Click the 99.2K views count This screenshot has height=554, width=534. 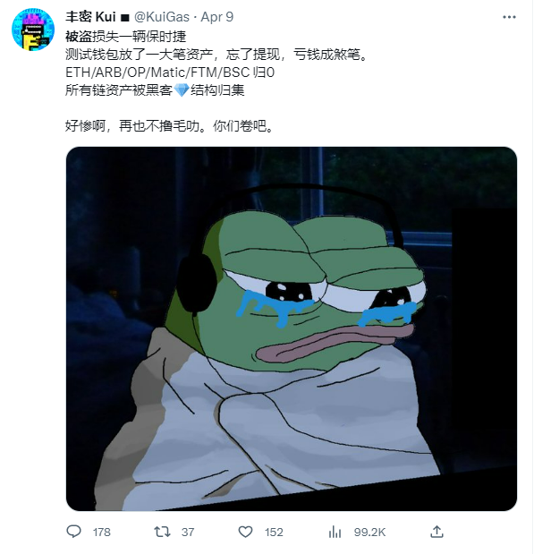[369, 532]
